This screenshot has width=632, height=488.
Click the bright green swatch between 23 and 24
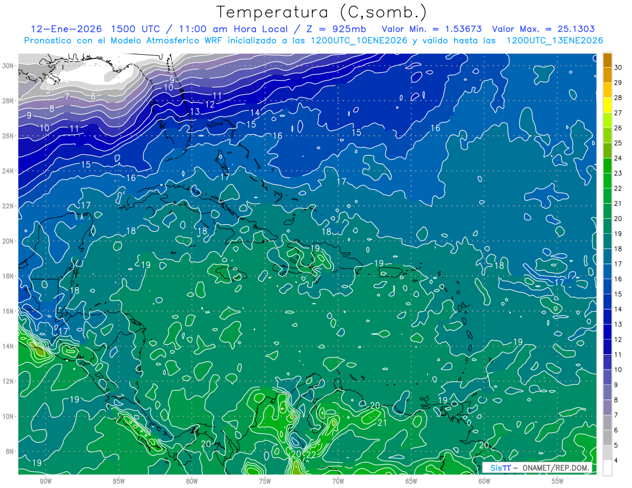(607, 166)
